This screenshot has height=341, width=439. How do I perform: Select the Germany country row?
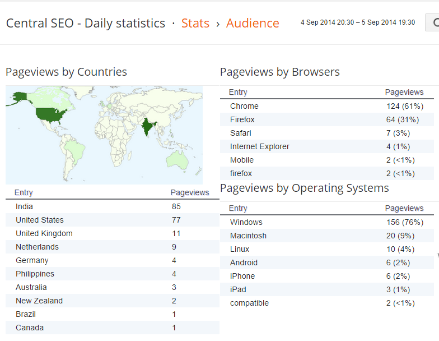tap(113, 260)
